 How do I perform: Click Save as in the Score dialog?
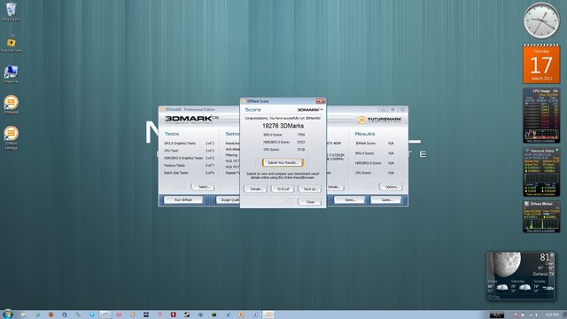310,189
